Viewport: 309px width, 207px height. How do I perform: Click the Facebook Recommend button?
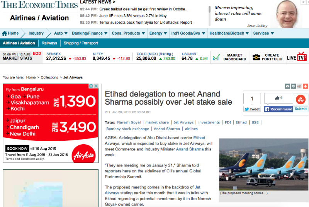(x=278, y=109)
